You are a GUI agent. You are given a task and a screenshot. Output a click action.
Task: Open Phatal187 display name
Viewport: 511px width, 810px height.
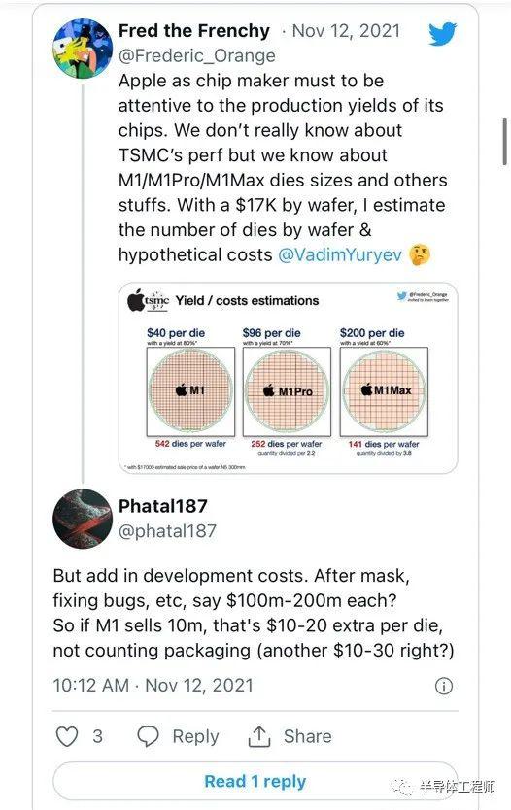[x=163, y=506]
